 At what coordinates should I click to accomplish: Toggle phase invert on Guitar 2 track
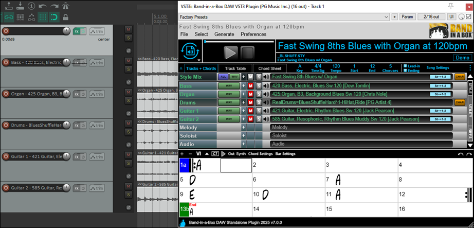129,207
